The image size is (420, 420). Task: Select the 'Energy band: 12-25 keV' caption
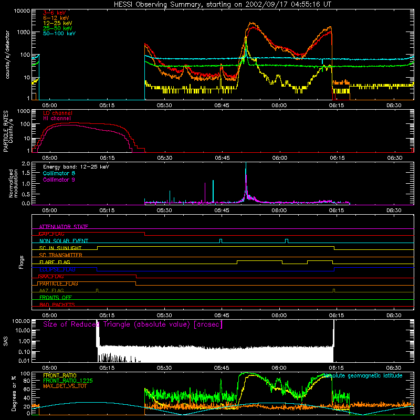[76, 167]
